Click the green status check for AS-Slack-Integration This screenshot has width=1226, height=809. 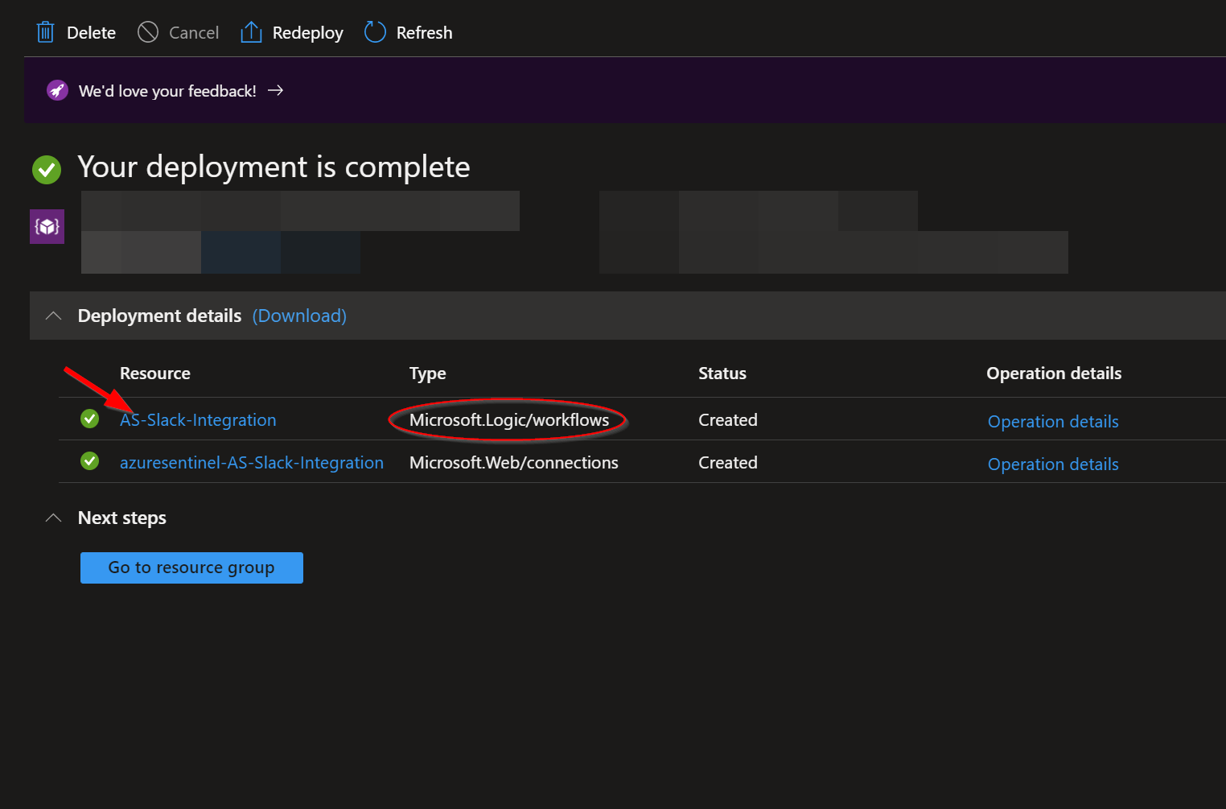(90, 419)
